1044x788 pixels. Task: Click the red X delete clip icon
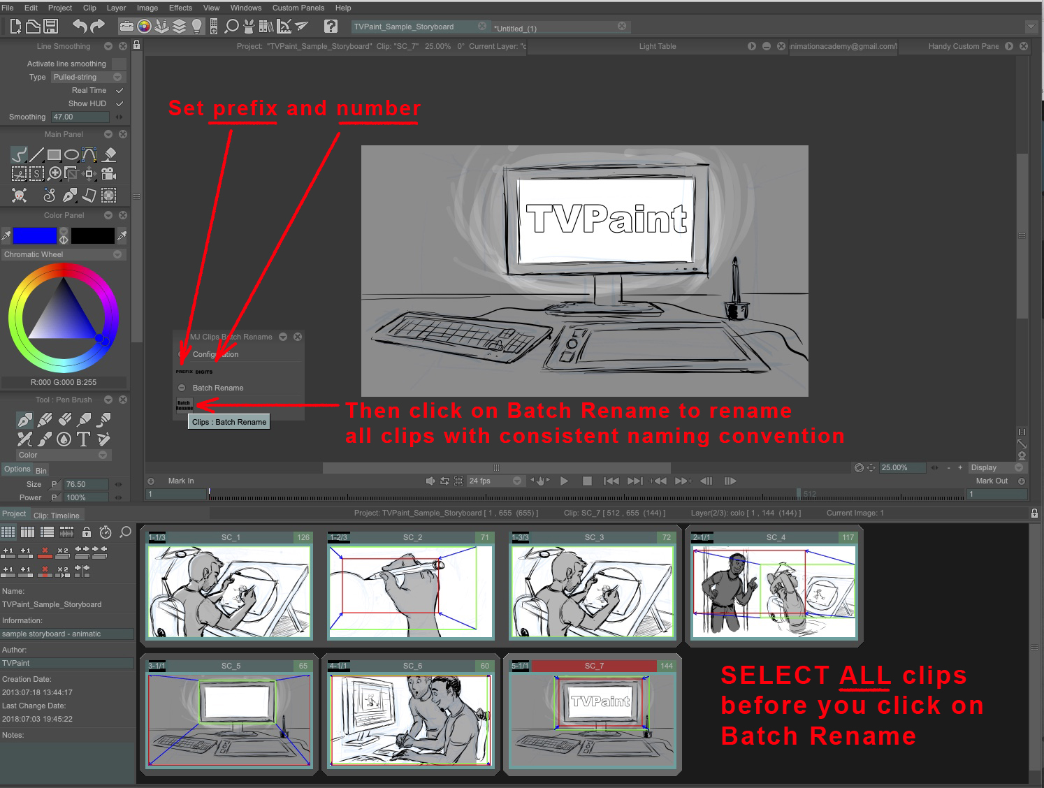click(x=45, y=551)
